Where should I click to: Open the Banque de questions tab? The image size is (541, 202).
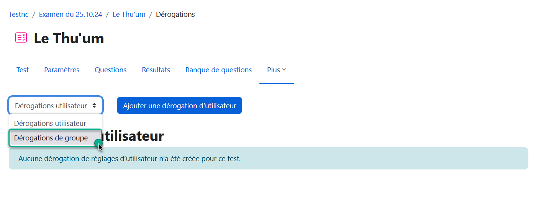point(218,70)
